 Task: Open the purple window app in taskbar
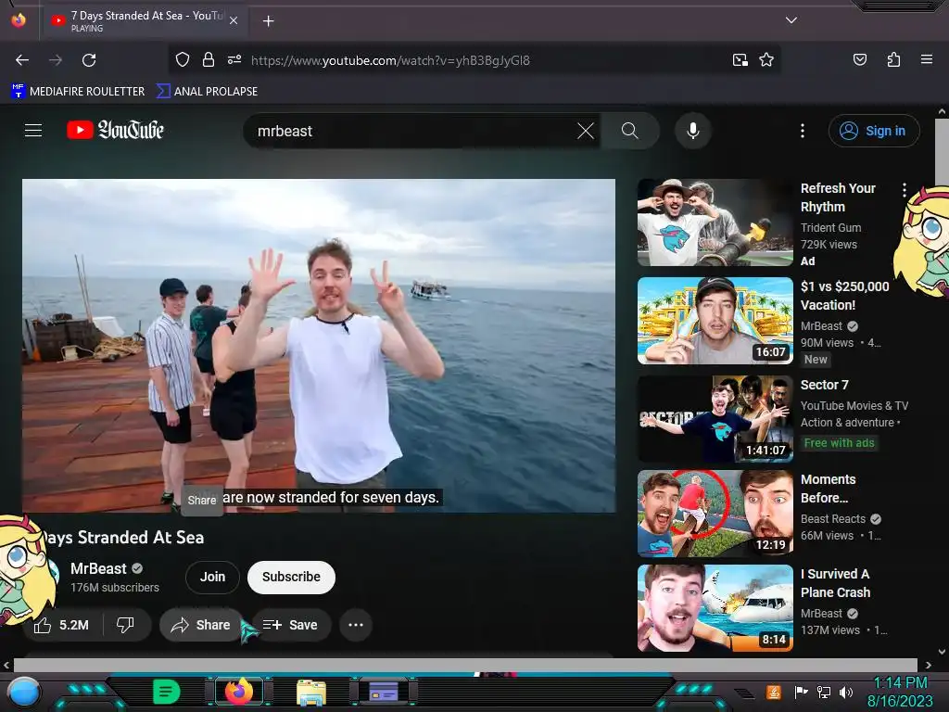click(384, 692)
